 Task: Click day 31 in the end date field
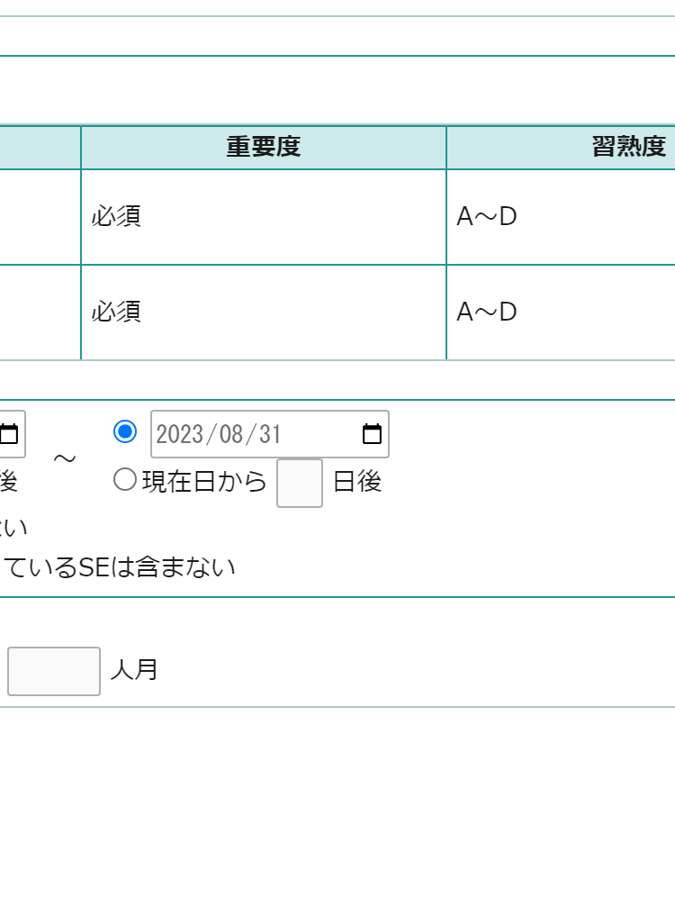click(x=270, y=434)
